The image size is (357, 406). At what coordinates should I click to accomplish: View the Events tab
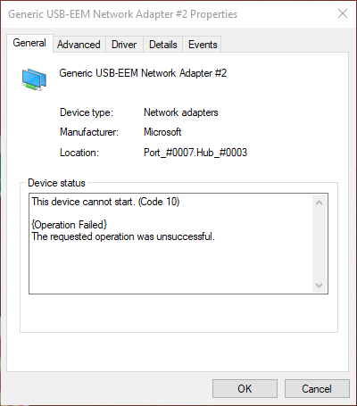click(x=203, y=45)
